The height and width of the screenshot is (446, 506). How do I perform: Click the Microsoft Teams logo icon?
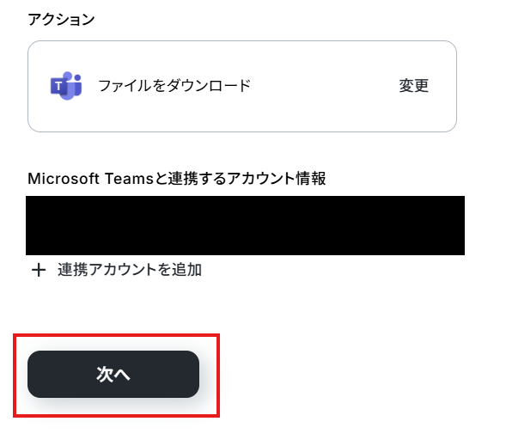66,86
